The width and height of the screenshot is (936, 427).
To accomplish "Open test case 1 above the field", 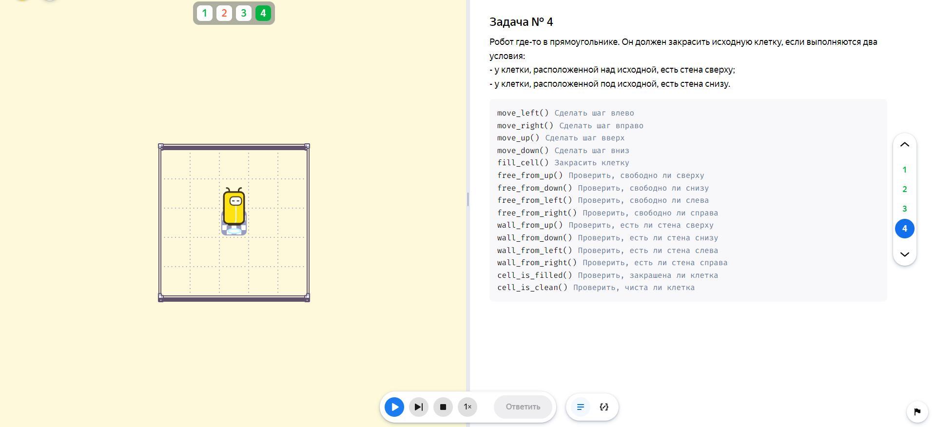I will pos(205,13).
